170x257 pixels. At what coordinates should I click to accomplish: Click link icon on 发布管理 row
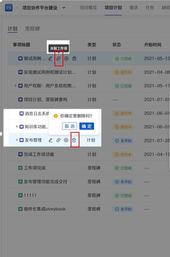(x=58, y=140)
